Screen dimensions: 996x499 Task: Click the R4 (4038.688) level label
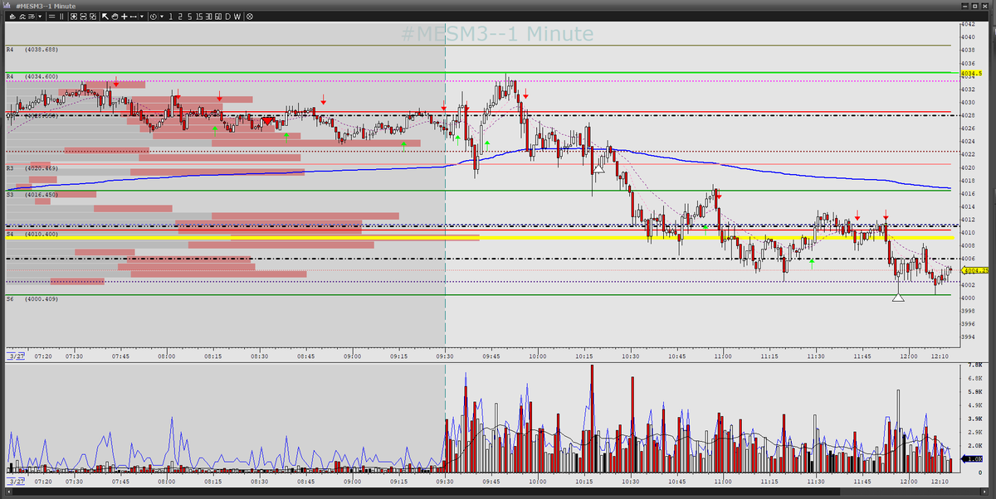pos(31,50)
